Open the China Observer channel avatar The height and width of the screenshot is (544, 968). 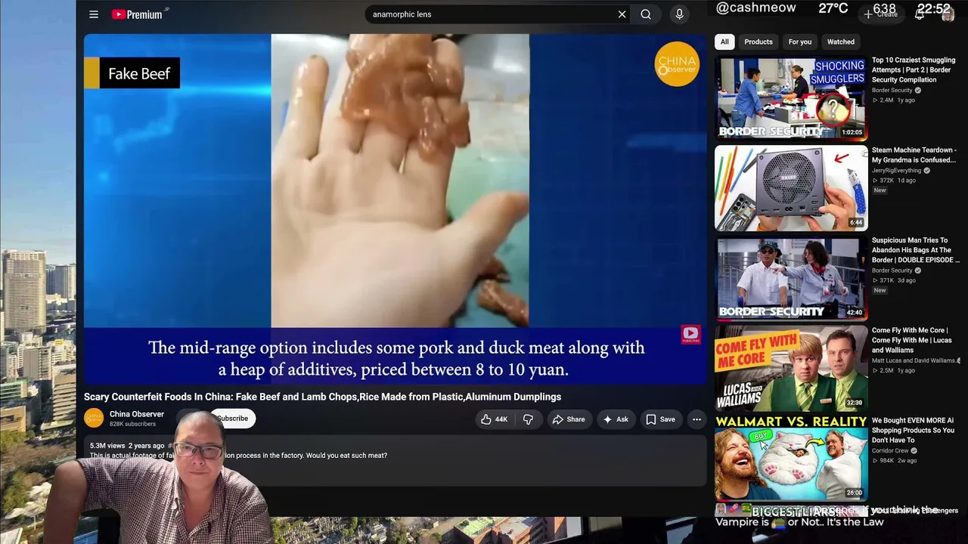[94, 418]
